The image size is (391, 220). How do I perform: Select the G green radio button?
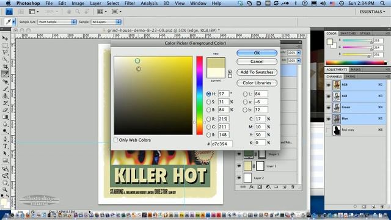[209, 127]
